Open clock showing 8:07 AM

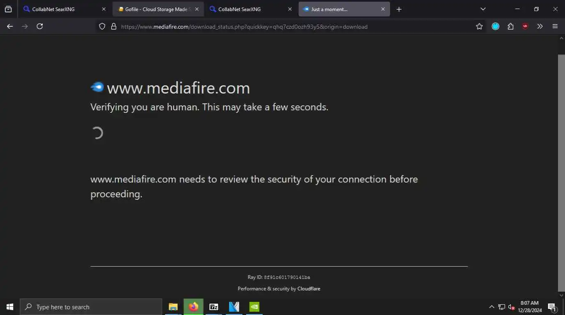530,307
